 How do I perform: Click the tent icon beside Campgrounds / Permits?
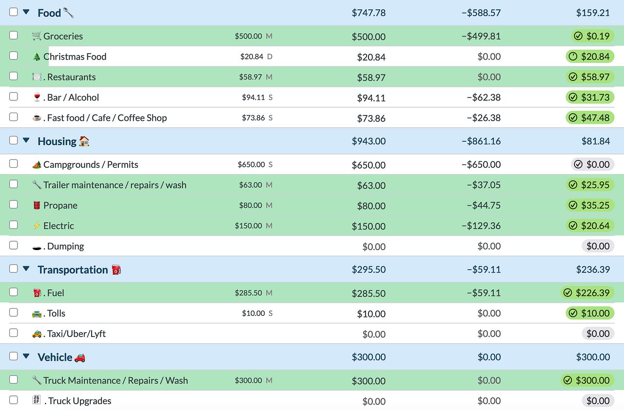coord(37,165)
